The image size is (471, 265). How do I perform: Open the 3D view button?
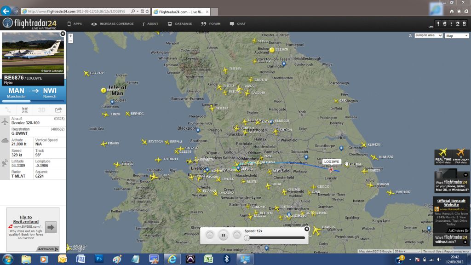[x=41, y=110]
